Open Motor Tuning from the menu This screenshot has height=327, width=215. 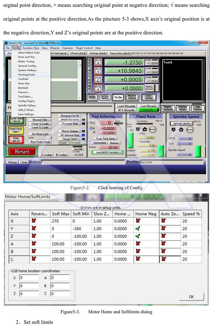coord(26,61)
